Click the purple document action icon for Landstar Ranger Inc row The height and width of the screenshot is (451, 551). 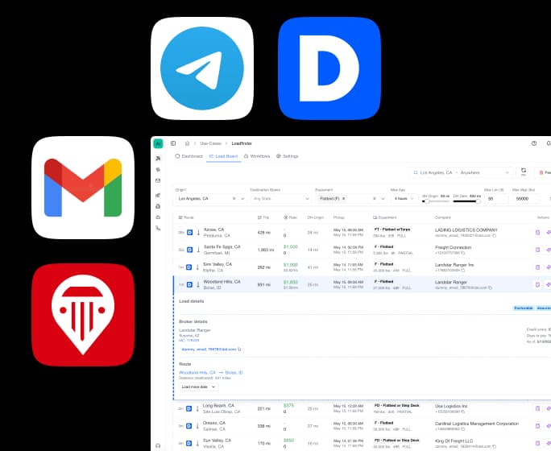tap(537, 267)
